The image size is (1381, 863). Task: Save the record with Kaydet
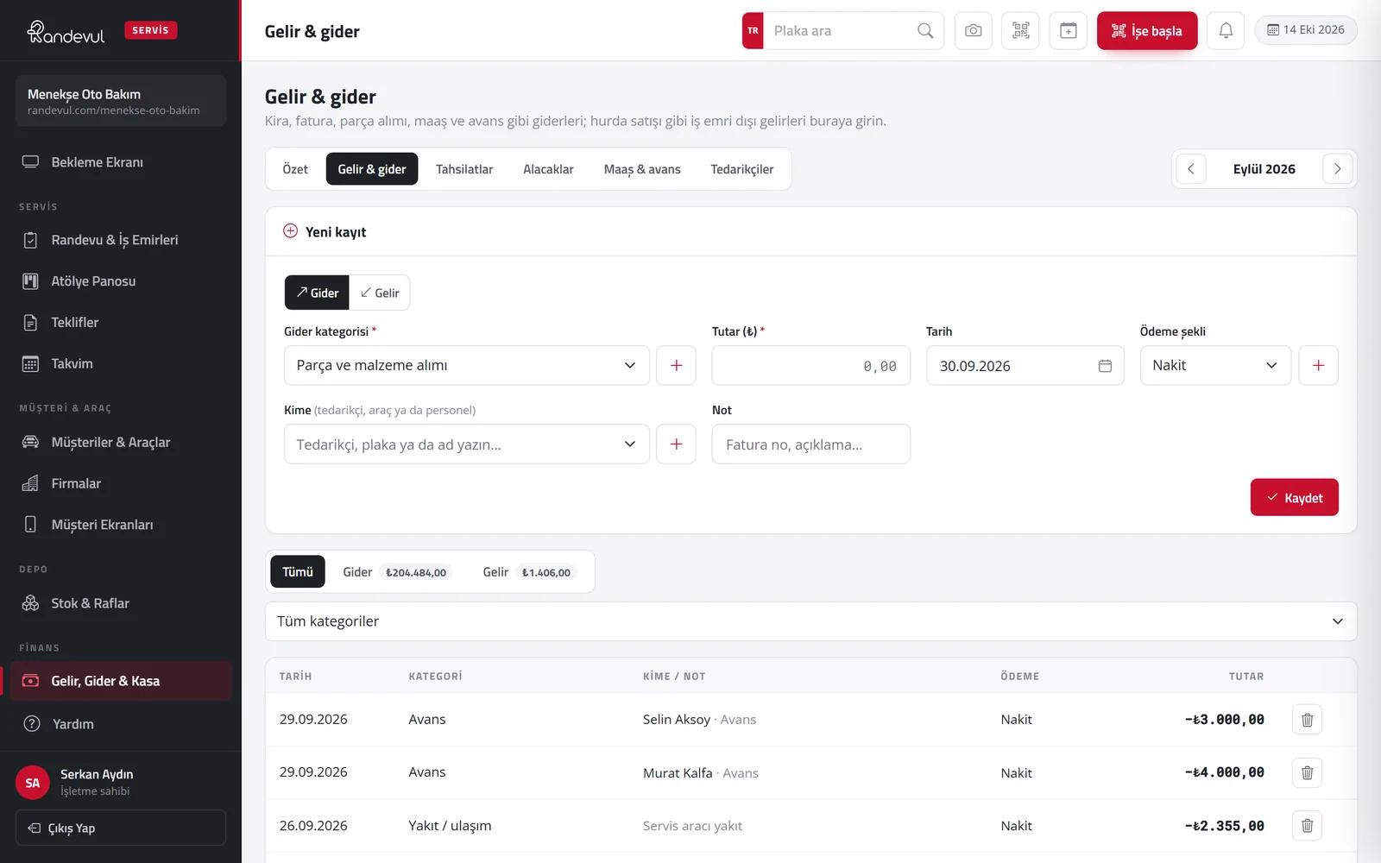1294,498
